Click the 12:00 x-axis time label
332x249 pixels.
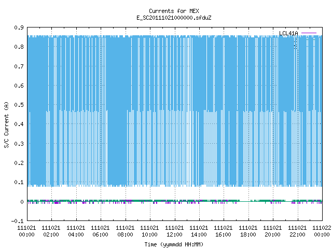tap(174, 234)
